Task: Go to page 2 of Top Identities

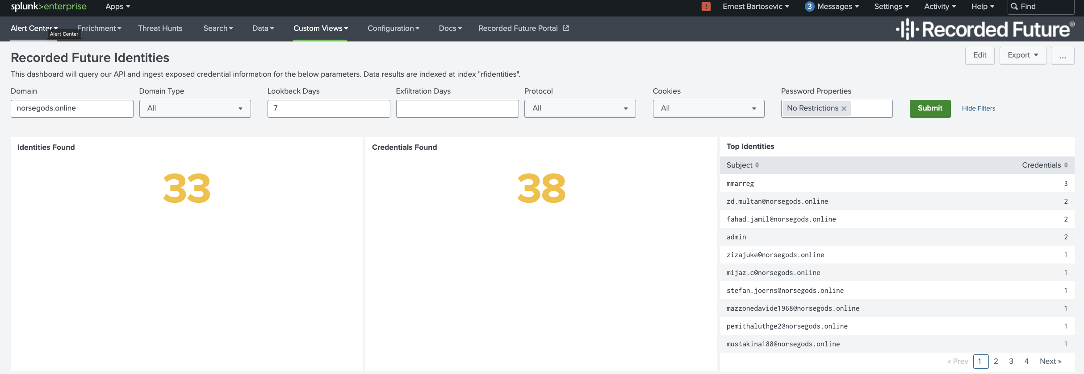Action: [996, 362]
